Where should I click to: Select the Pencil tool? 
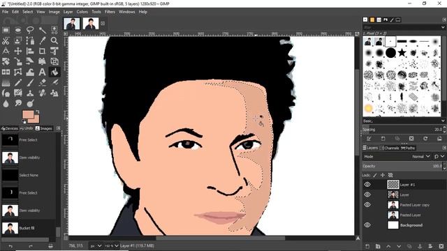pos(17,82)
